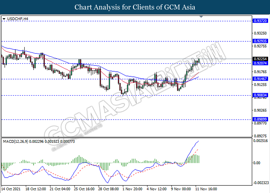Select the 0.92935 price level tag
Image resolution: width=270 pixels, height=193 pixels.
(258, 41)
